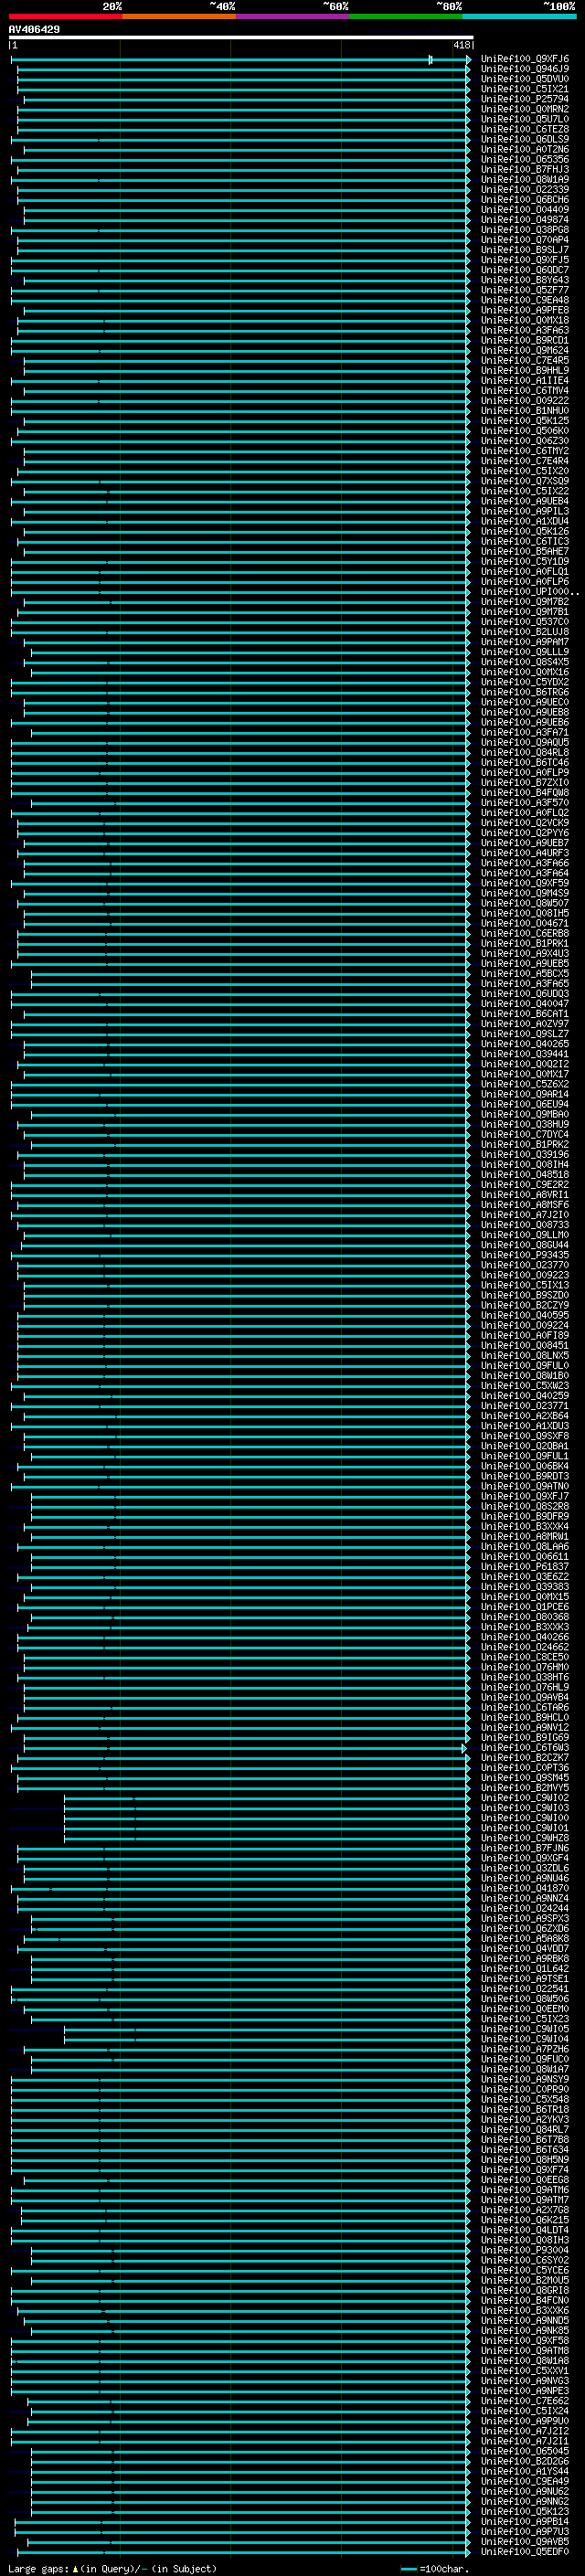Select hit label UniRef100_Q9SXF8

click(x=525, y=1436)
